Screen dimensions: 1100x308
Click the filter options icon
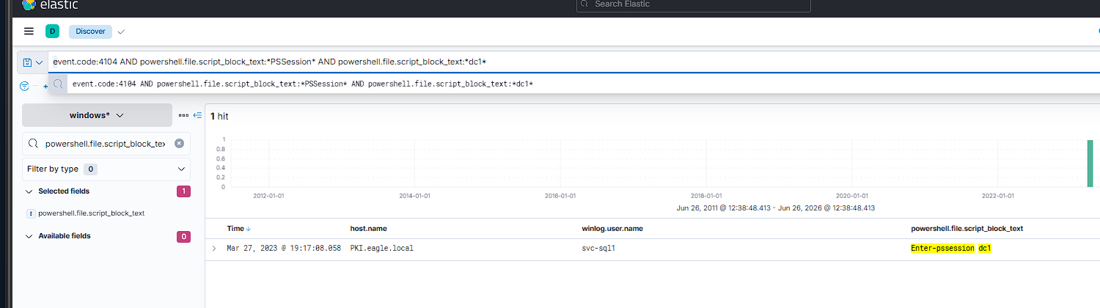(24, 86)
